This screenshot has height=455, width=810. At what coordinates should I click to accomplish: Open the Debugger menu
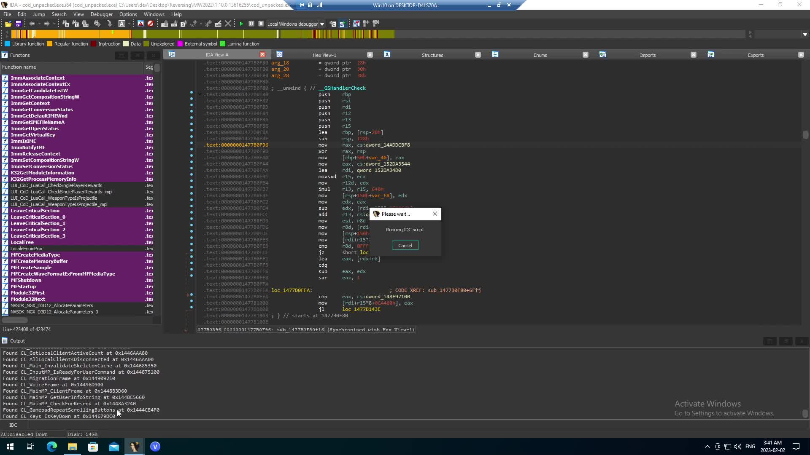coord(101,14)
